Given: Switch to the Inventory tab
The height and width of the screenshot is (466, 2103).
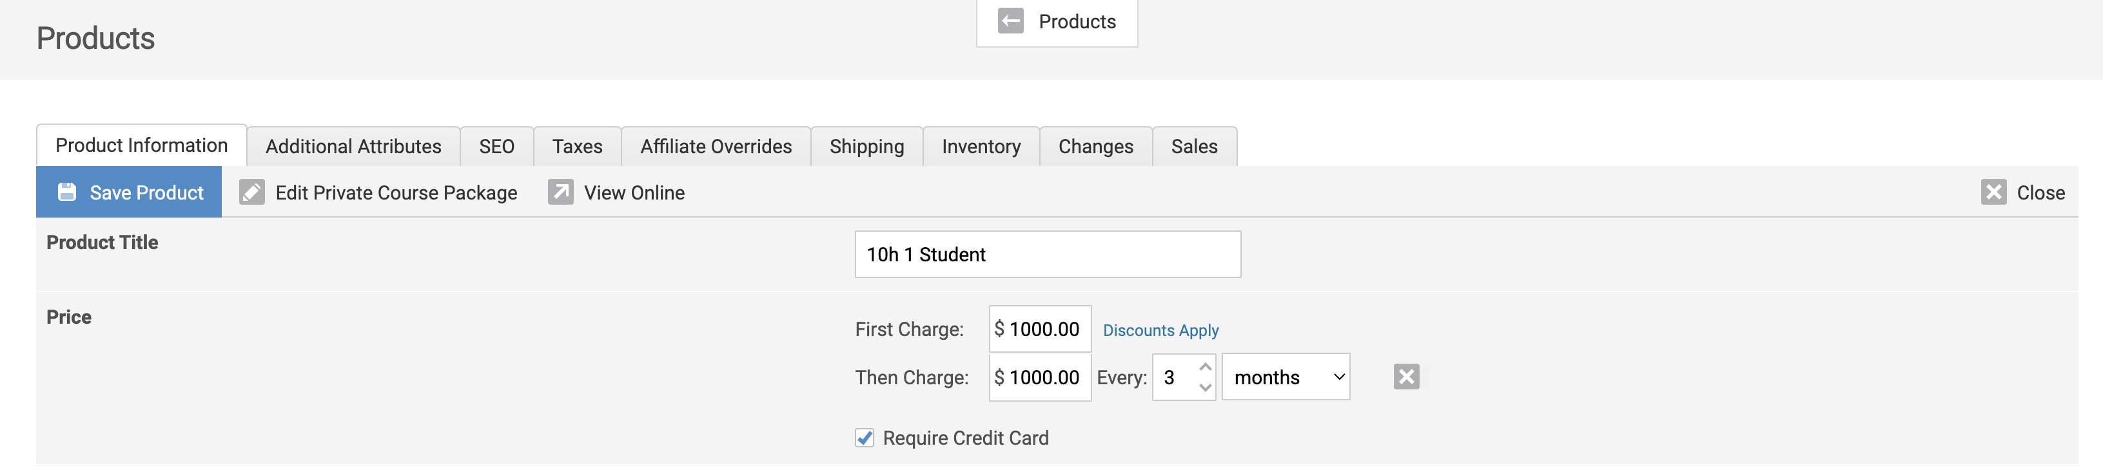Looking at the screenshot, I should [981, 147].
